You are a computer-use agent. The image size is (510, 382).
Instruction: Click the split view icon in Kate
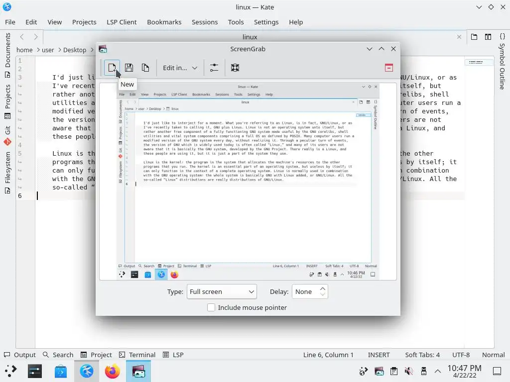click(488, 37)
